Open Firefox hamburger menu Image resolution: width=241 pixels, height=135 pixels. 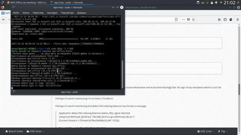pos(238,20)
